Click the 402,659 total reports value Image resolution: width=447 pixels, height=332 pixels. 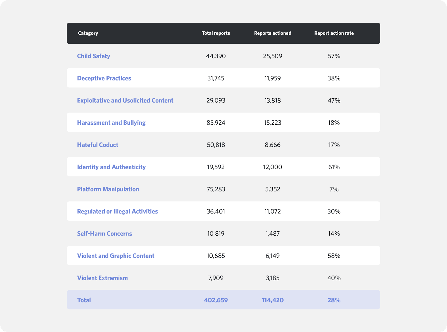click(216, 300)
